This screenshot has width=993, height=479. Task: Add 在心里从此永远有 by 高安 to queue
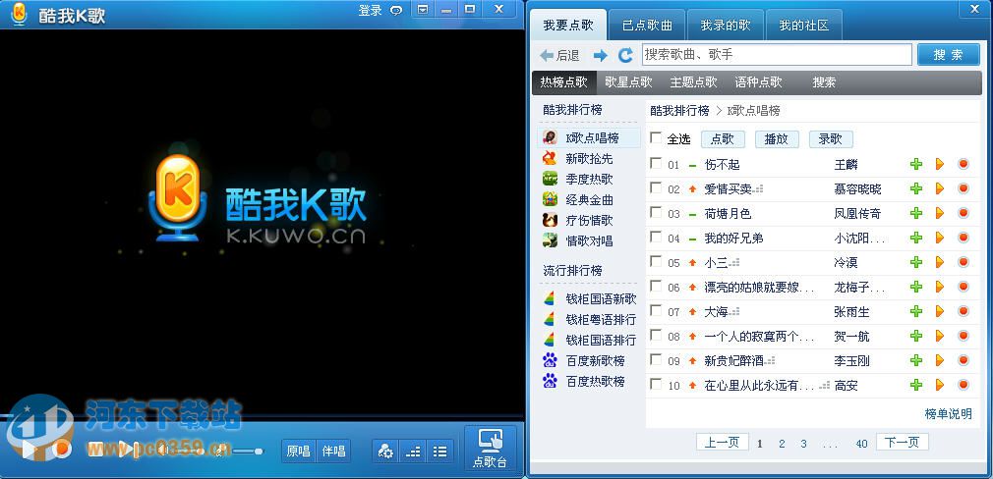point(915,385)
